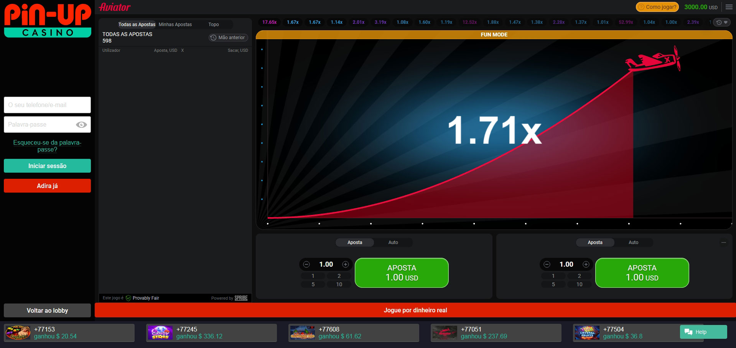This screenshot has height=348, width=736.
Task: Click the Aviator logo
Action: pos(115,7)
